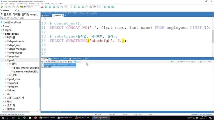Image resolution: width=214 pixels, height=120 pixels.
Task: Collapse the part table node
Action: click(6, 60)
